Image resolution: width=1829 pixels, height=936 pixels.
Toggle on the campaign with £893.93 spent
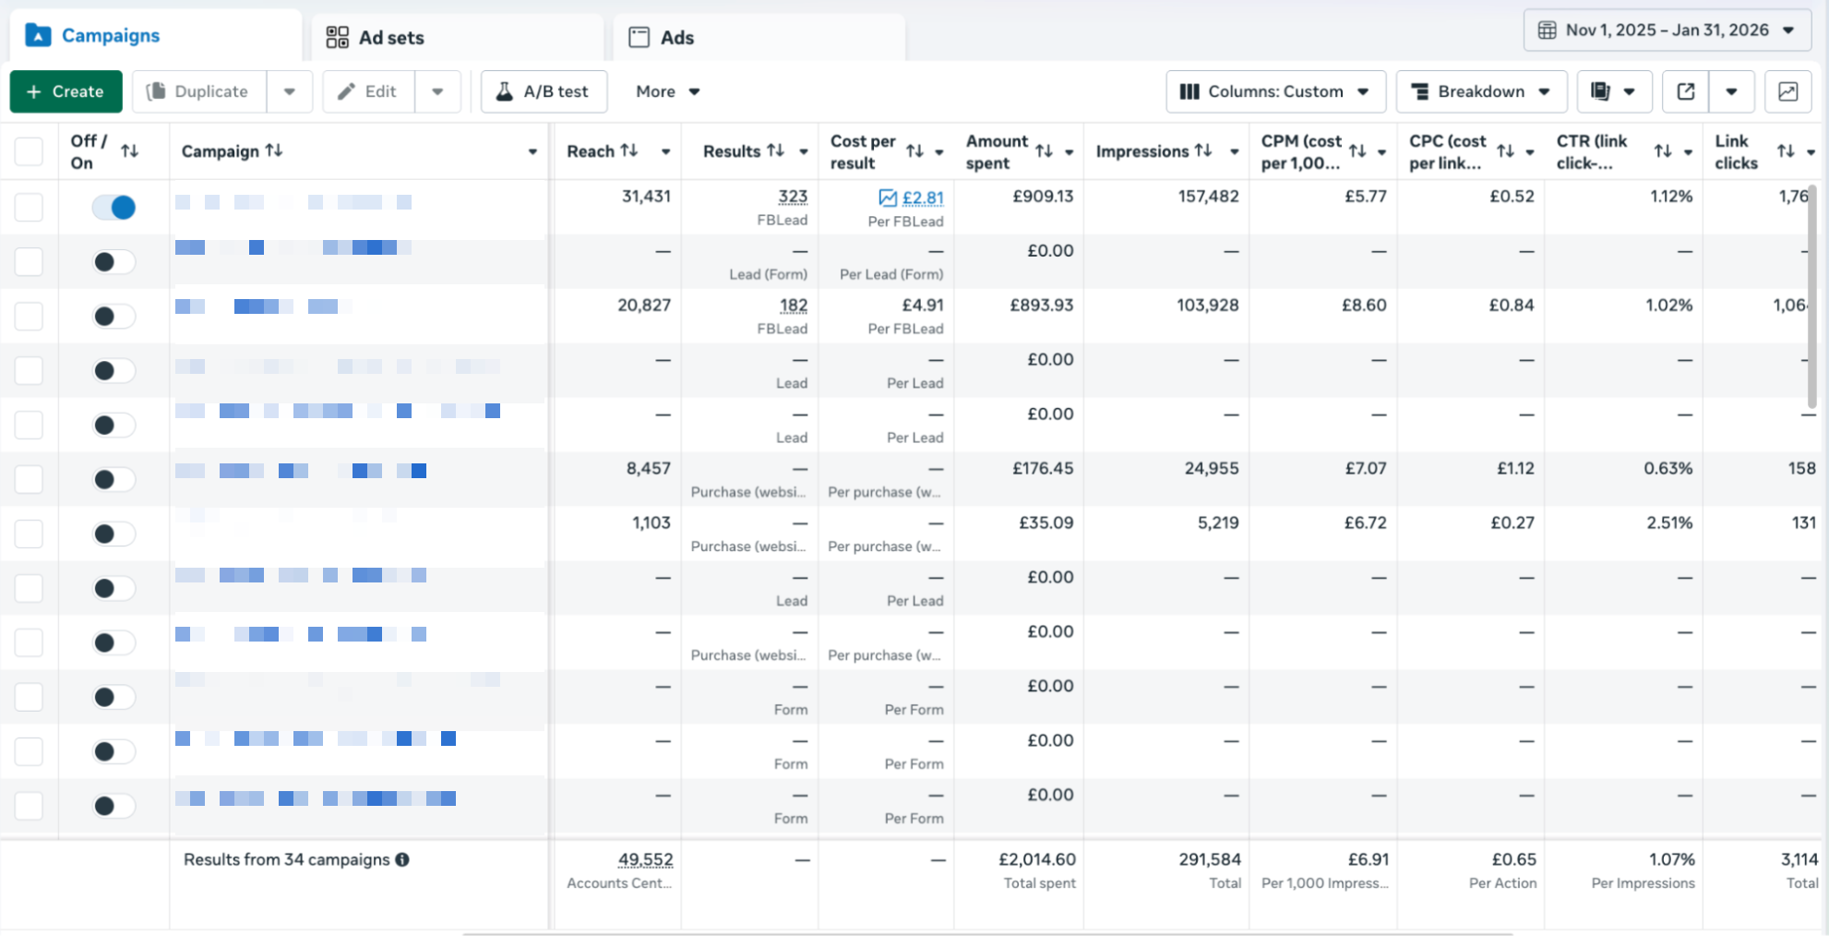coord(114,317)
